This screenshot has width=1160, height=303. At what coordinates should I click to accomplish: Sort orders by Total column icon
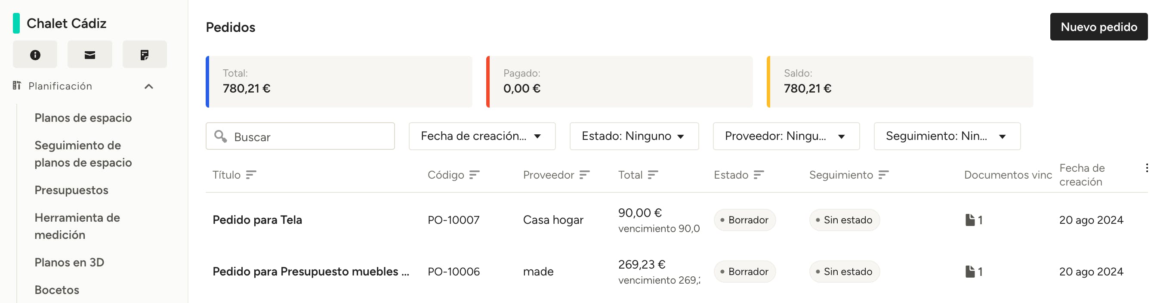coord(652,175)
